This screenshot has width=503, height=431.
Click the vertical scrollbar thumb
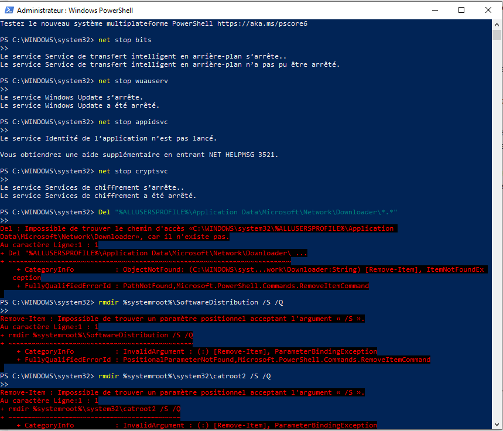(x=497, y=35)
